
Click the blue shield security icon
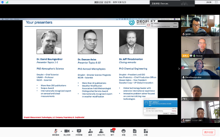[3, 2]
